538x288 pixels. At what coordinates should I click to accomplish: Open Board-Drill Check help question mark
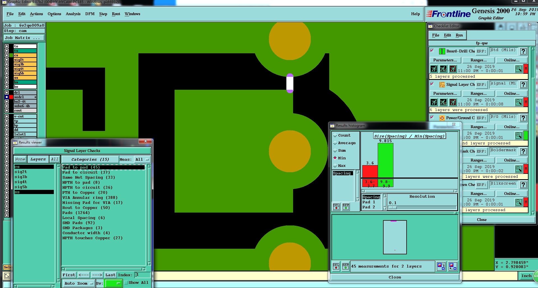click(x=523, y=51)
